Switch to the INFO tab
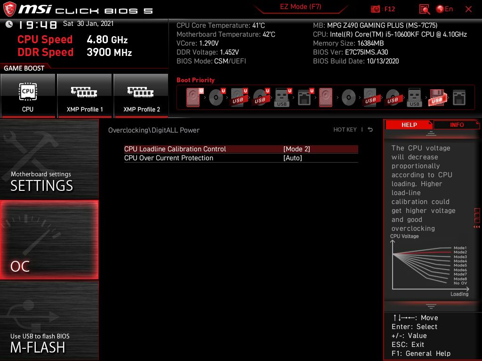 click(457, 125)
